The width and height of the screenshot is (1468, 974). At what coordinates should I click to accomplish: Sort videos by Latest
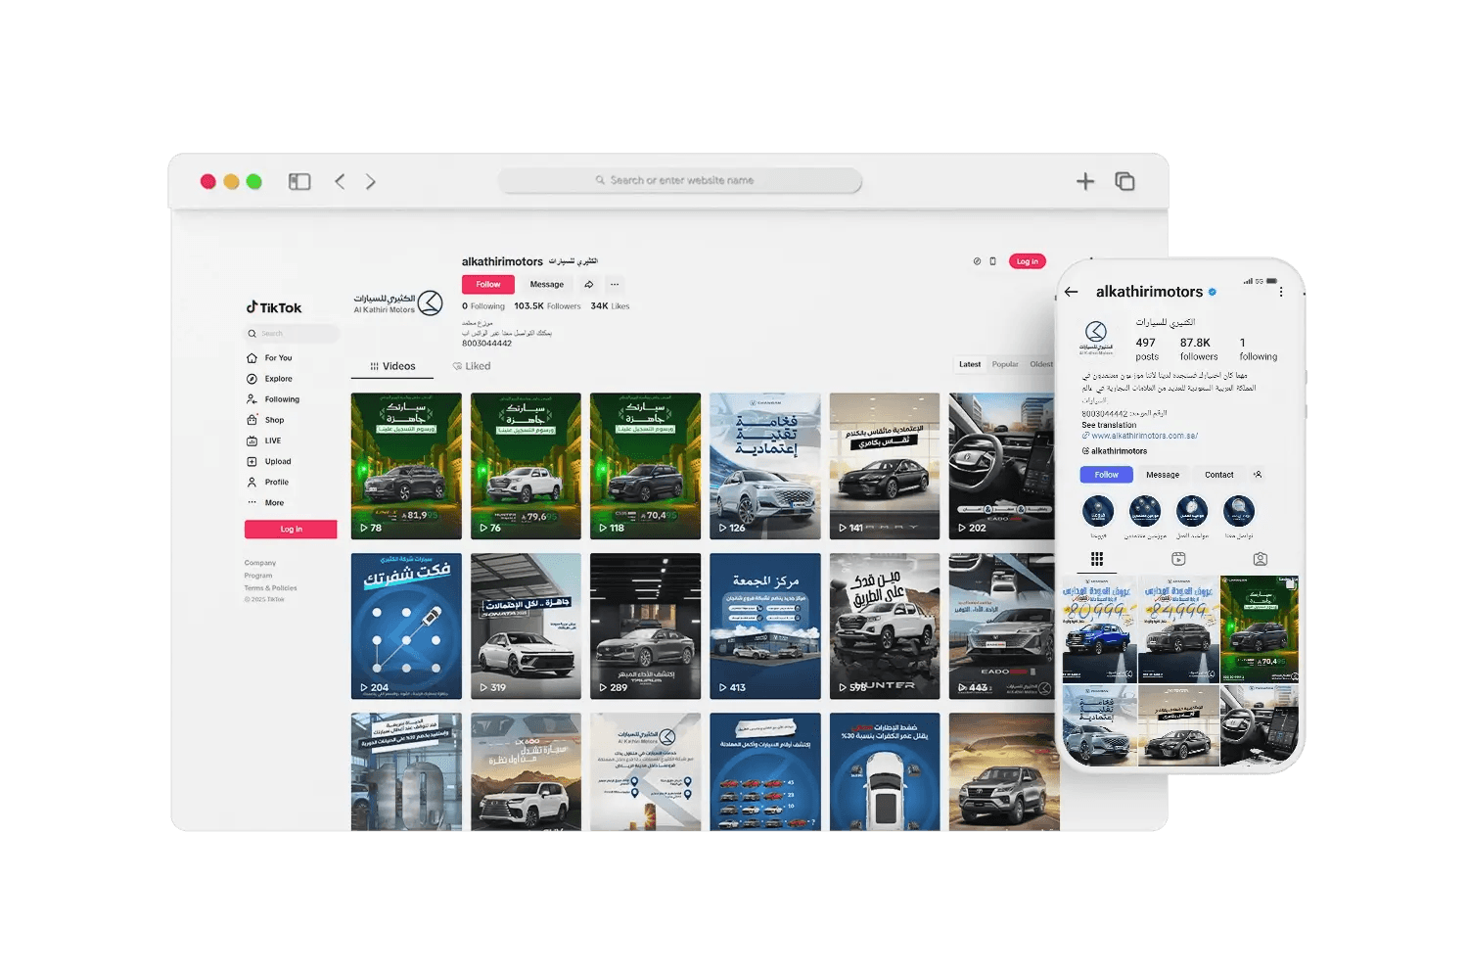coord(970,364)
